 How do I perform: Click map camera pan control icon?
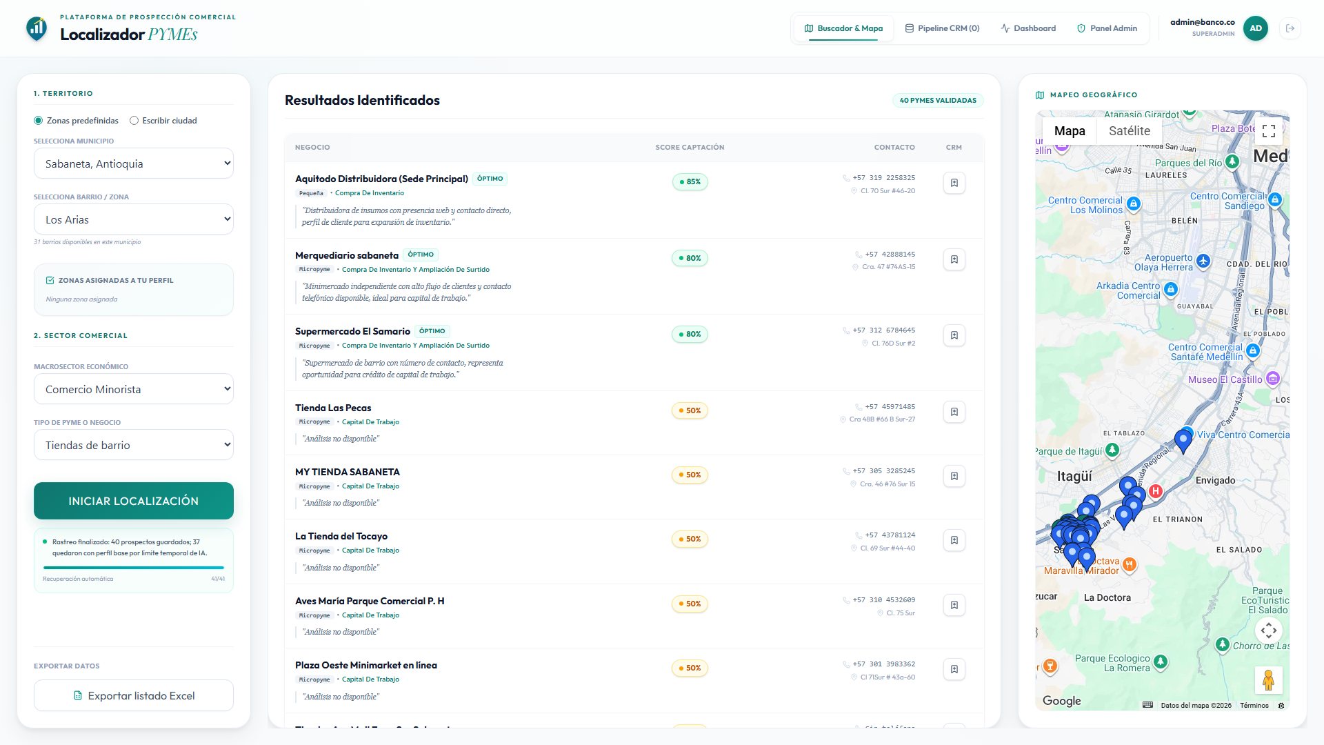coord(1269,630)
